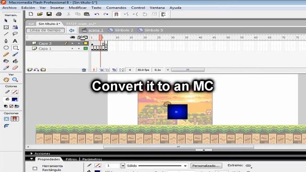Select the Line tool
The height and width of the screenshot is (172, 306).
[x=6, y=34]
